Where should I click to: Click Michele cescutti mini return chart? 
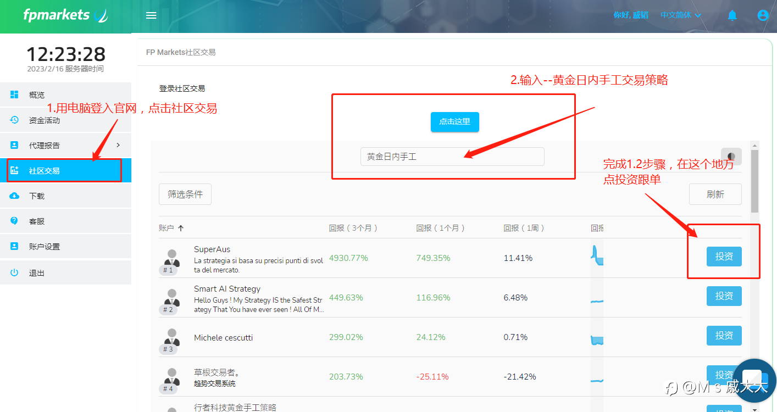click(597, 339)
